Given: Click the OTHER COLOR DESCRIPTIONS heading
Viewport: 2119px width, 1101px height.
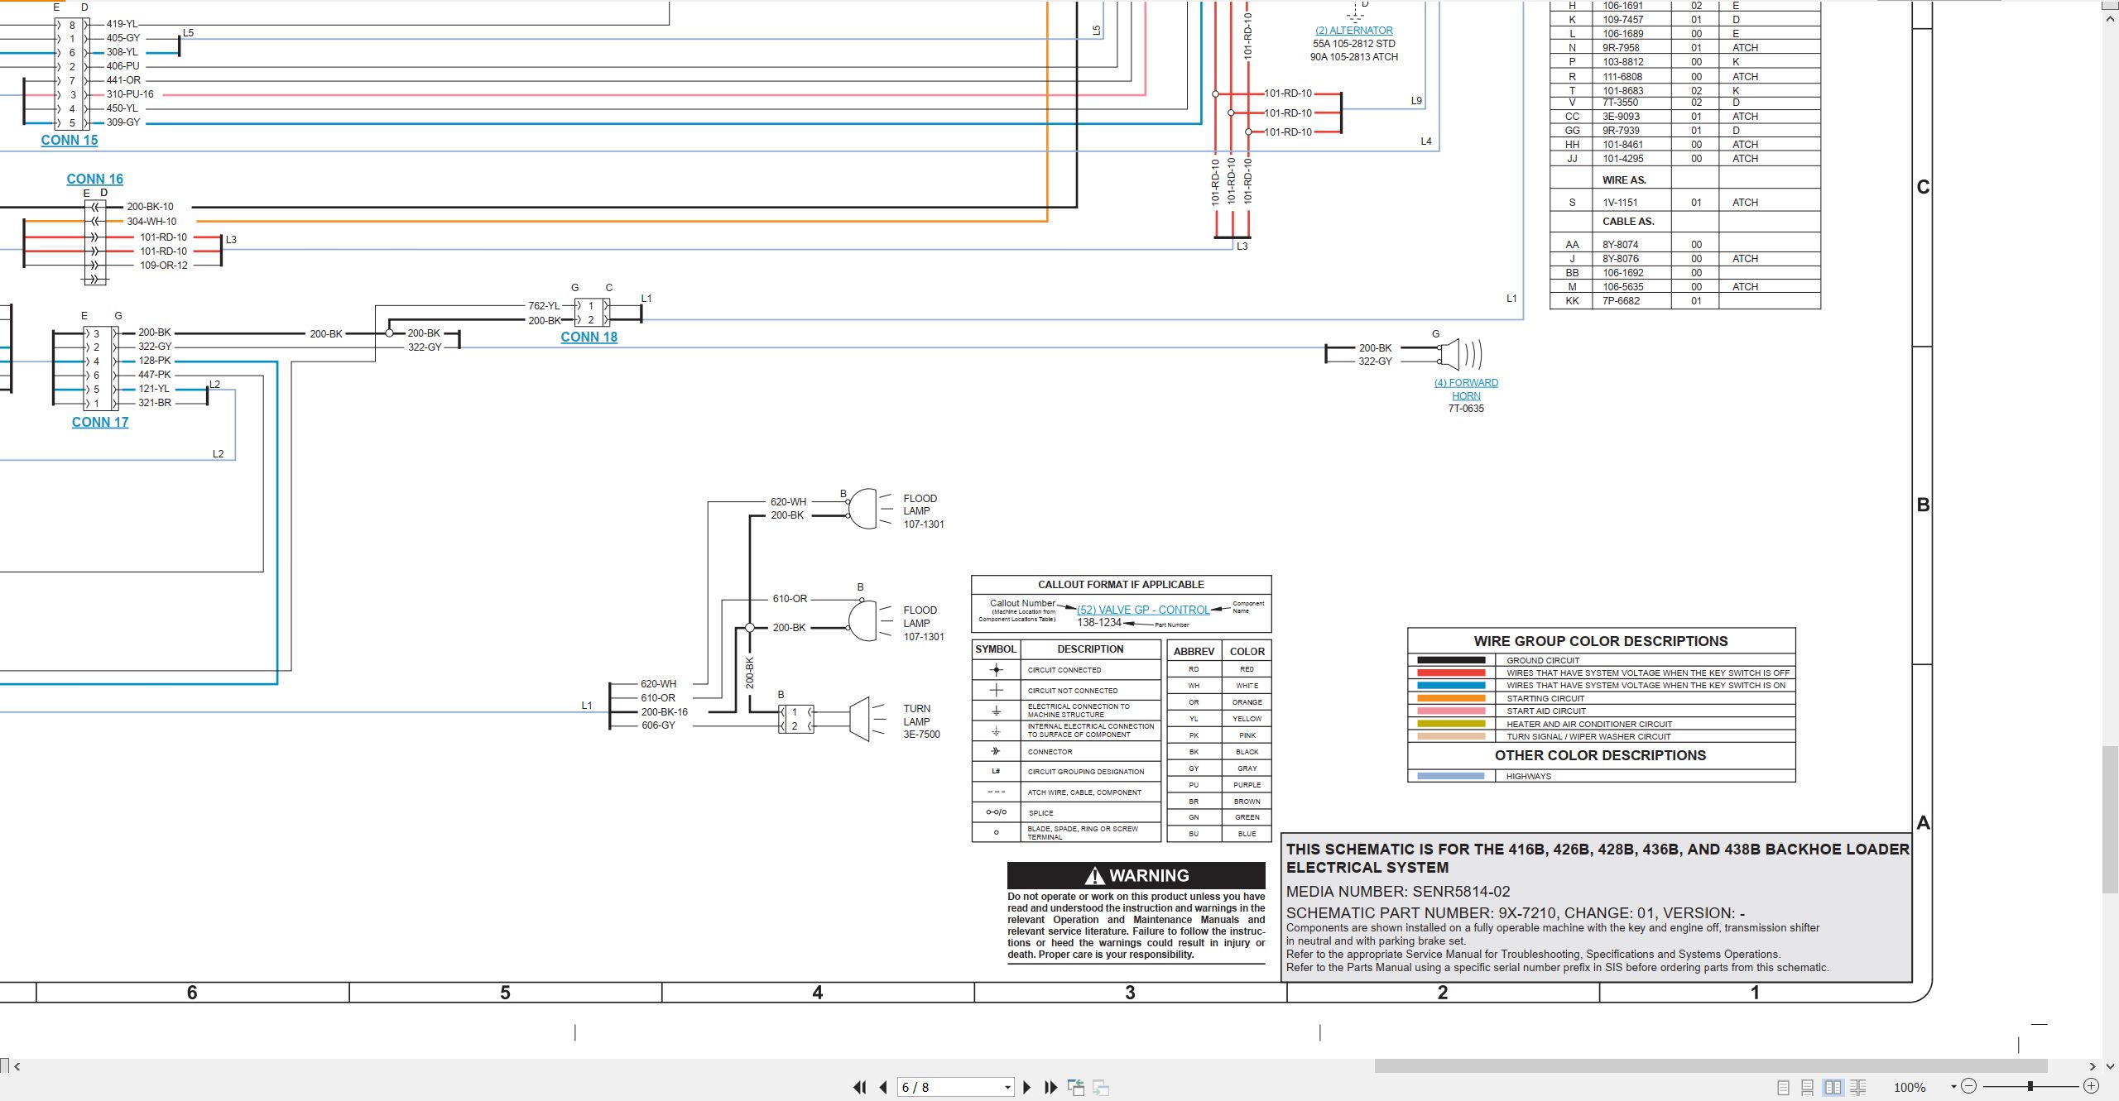Looking at the screenshot, I should 1600,755.
